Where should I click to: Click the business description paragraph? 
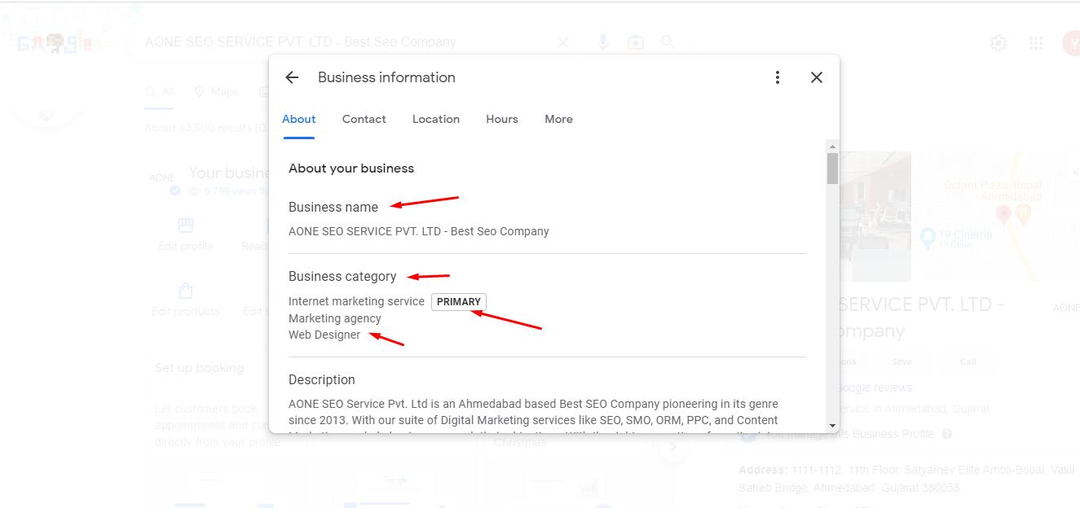534,414
